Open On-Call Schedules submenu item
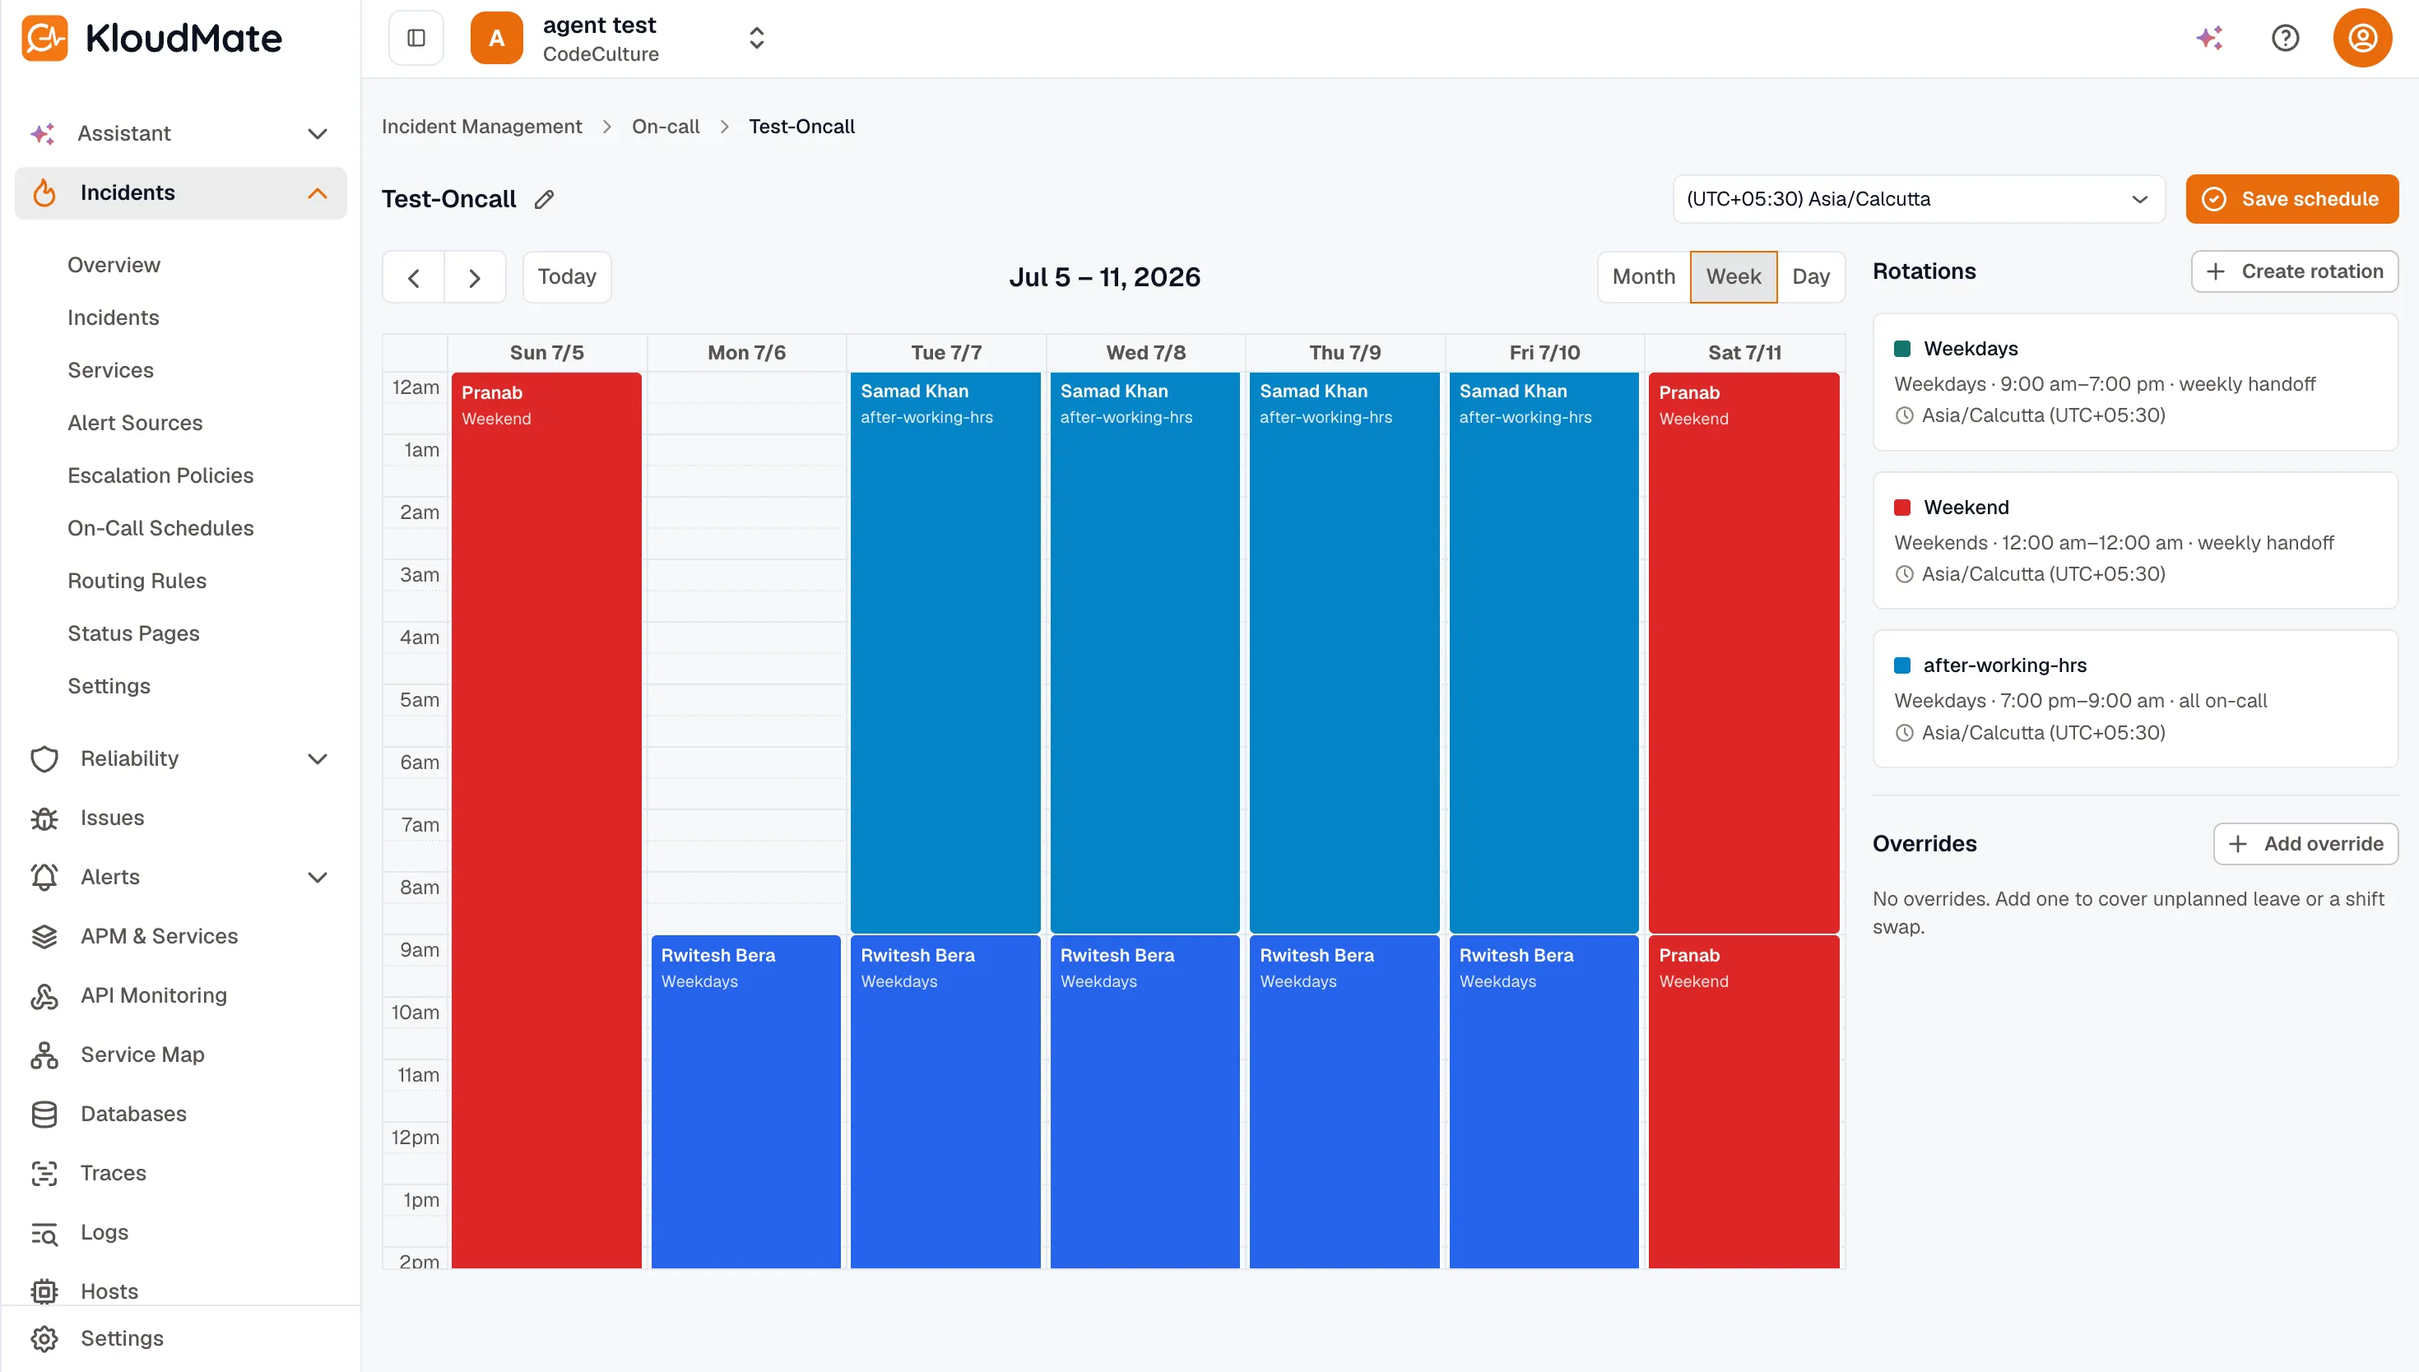Image resolution: width=2419 pixels, height=1372 pixels. [x=160, y=529]
